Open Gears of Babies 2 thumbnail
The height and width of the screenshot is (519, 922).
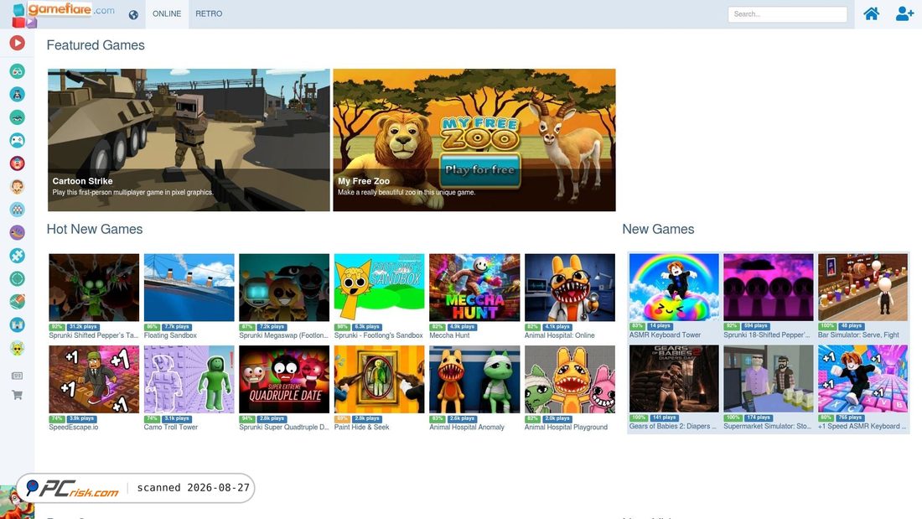point(674,378)
